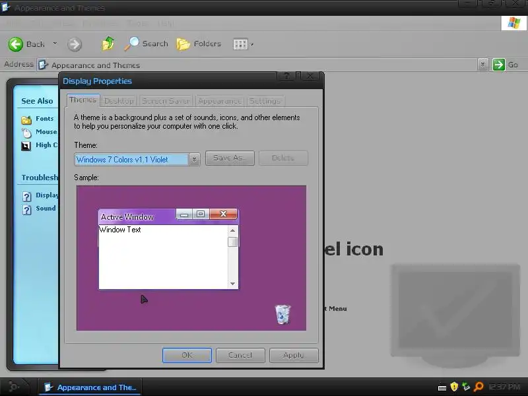The height and width of the screenshot is (396, 528).
Task: Go up one folder level
Action: tap(108, 44)
